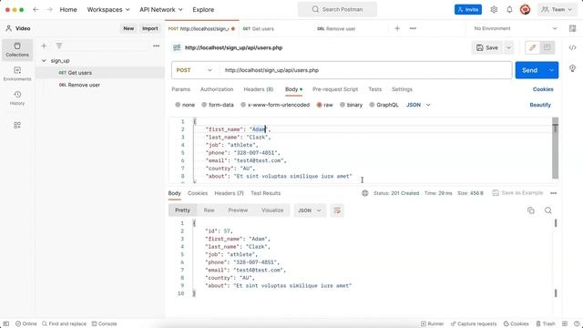This screenshot has height=328, width=583.
Task: Go forward with the right arrow
Action: (49, 10)
